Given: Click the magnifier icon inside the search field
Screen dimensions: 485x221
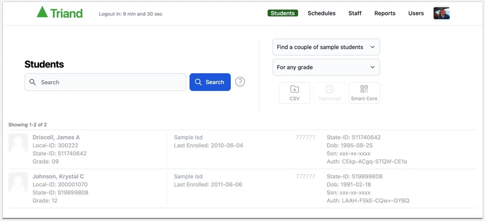Looking at the screenshot, I should [x=32, y=82].
